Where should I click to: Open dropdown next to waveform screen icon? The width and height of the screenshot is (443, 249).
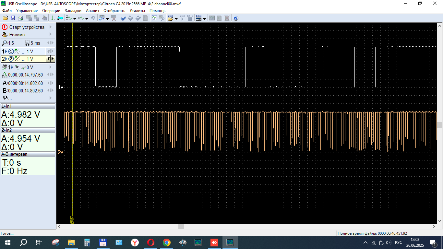click(107, 18)
